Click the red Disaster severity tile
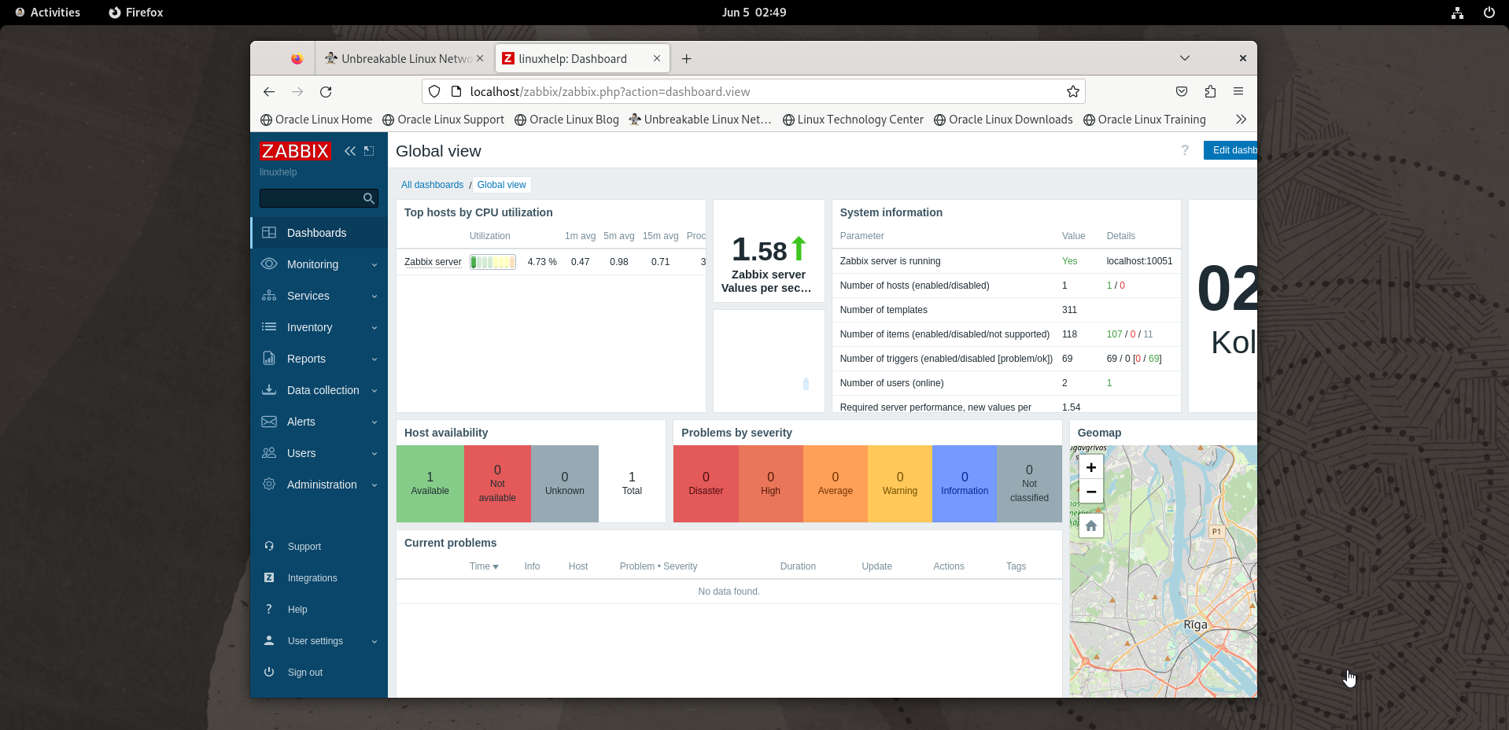1509x730 pixels. (706, 484)
